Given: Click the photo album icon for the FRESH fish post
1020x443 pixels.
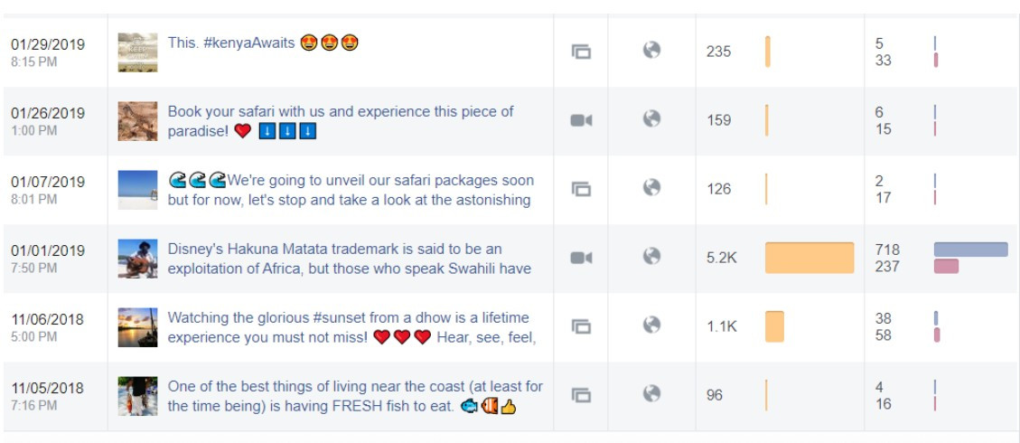Looking at the screenshot, I should point(581,395).
